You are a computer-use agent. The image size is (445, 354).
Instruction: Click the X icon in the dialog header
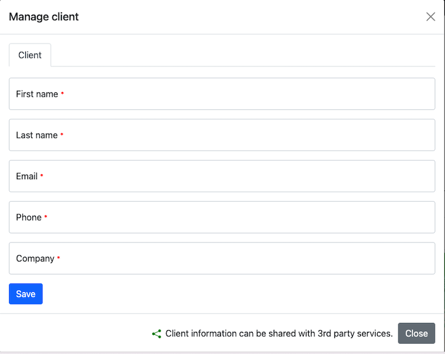pyautogui.click(x=431, y=17)
